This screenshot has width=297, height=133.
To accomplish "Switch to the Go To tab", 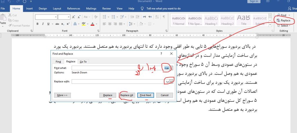I will coord(83,62).
